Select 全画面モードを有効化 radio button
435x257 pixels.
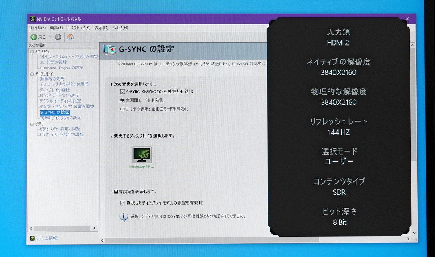[123, 100]
